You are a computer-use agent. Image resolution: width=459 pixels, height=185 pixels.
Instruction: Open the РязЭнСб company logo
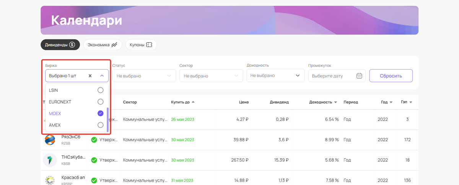[50, 140]
